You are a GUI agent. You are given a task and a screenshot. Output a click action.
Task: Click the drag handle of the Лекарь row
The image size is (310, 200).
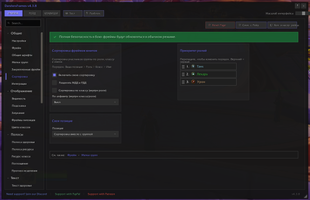click(183, 74)
